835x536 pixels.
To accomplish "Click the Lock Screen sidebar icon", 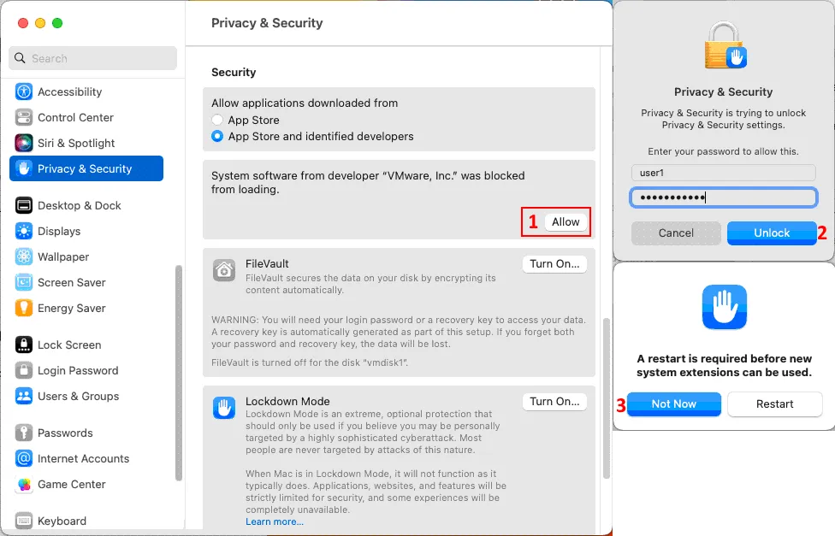I will [x=24, y=345].
